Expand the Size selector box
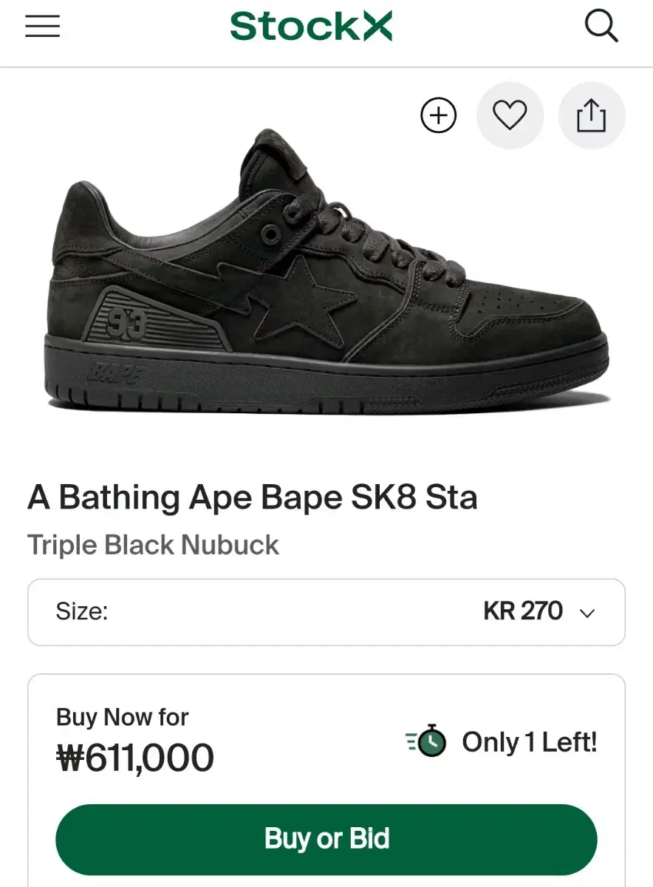This screenshot has width=653, height=887. (x=326, y=612)
